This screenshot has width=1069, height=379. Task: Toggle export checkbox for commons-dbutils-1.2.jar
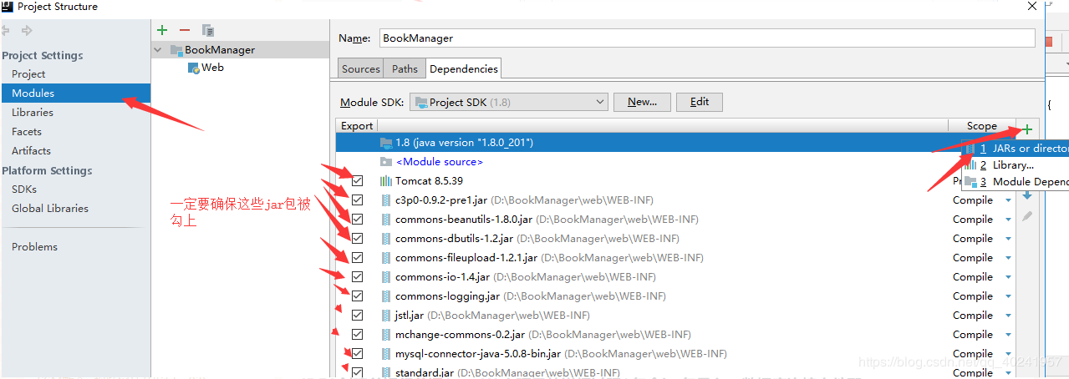click(358, 238)
